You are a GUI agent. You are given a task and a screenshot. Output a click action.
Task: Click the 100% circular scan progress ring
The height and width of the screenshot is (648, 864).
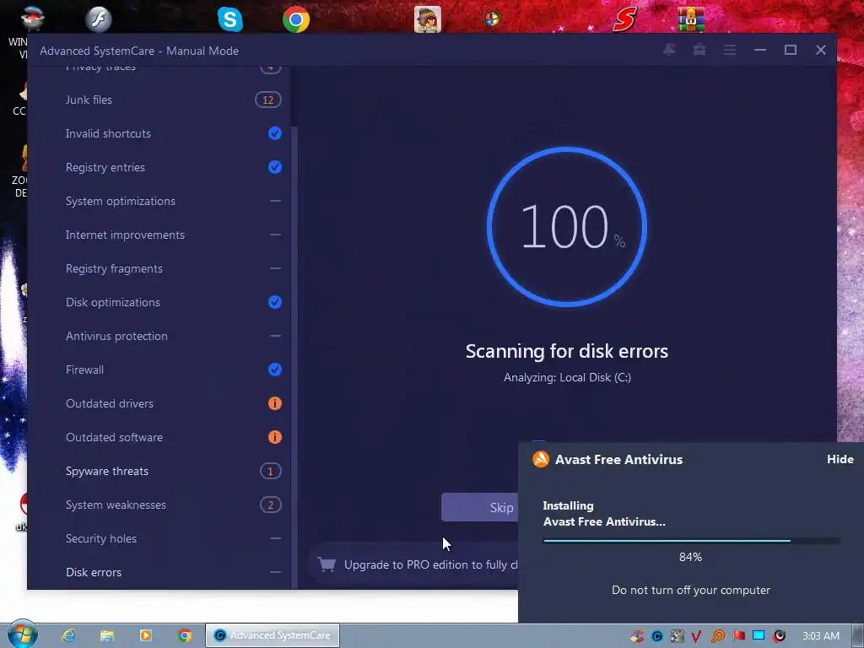tap(566, 226)
